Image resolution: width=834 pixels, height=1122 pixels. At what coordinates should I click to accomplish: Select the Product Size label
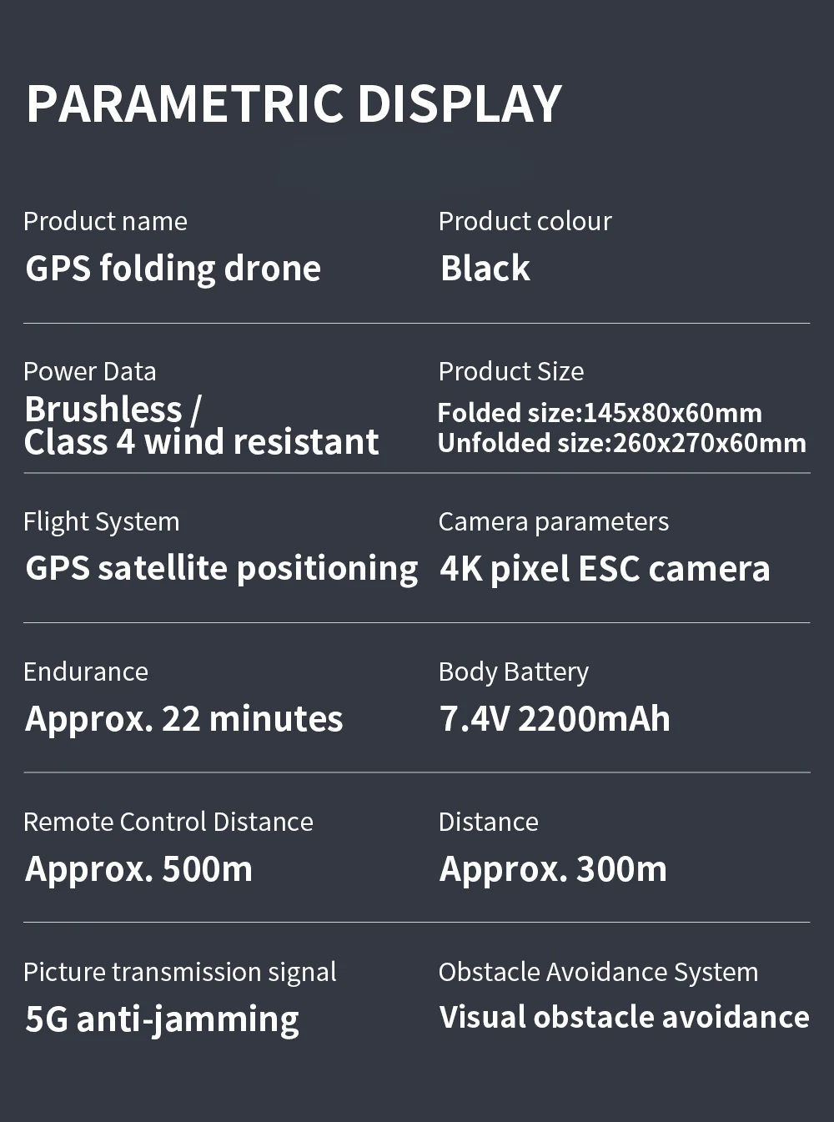click(x=510, y=371)
